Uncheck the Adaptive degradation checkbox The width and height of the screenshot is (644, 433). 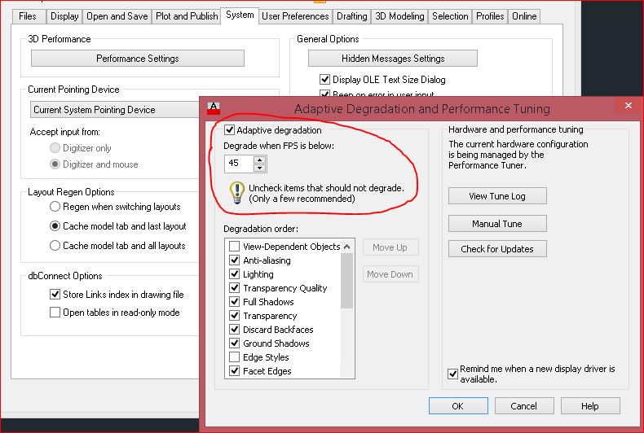(229, 130)
